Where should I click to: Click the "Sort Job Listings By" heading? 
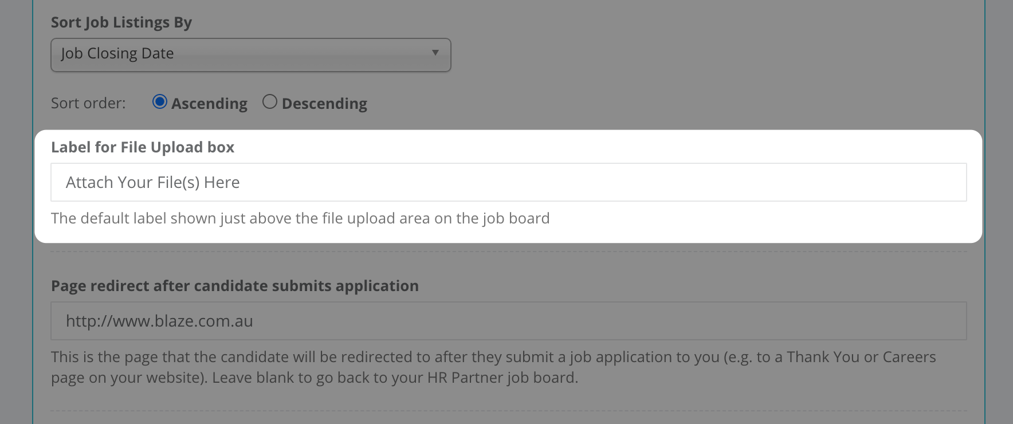coord(121,23)
